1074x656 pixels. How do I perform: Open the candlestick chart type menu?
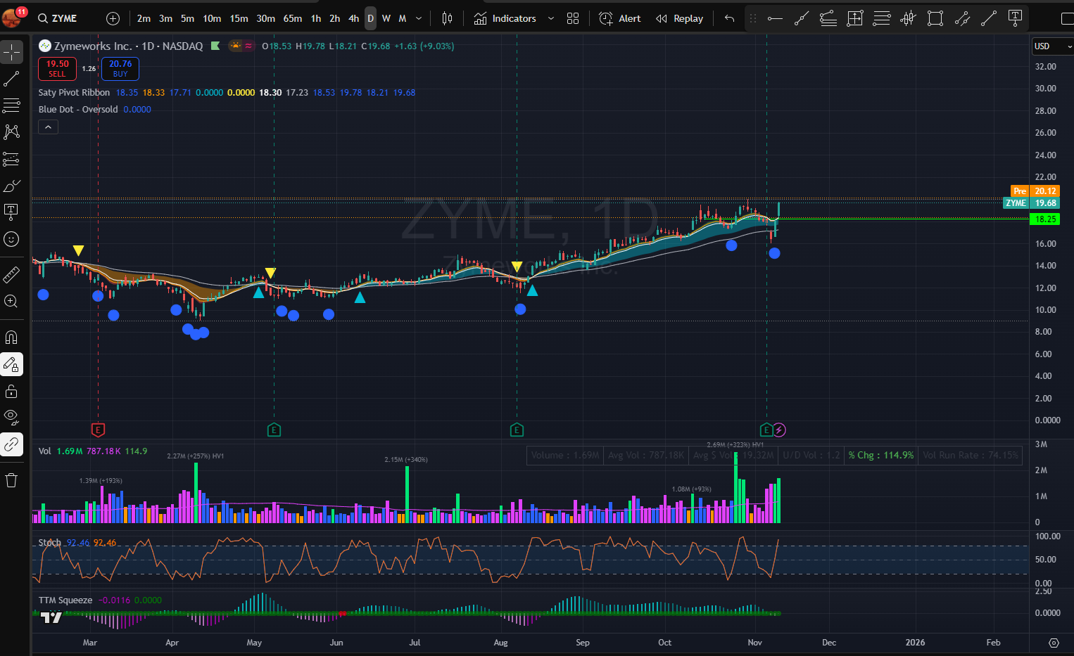pos(447,18)
